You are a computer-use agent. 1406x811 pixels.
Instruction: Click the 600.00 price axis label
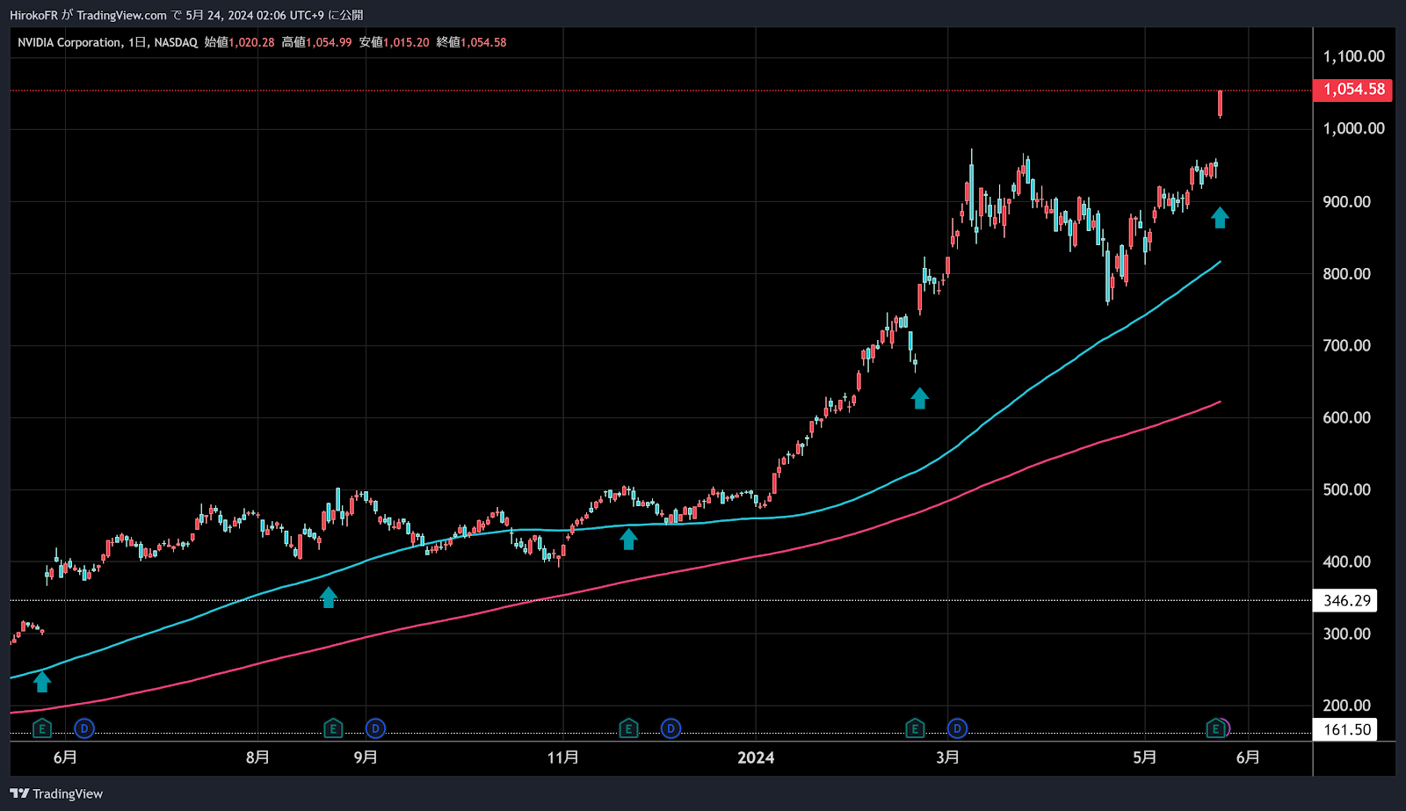[1346, 418]
